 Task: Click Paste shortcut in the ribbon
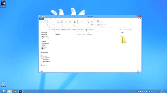(51, 25)
